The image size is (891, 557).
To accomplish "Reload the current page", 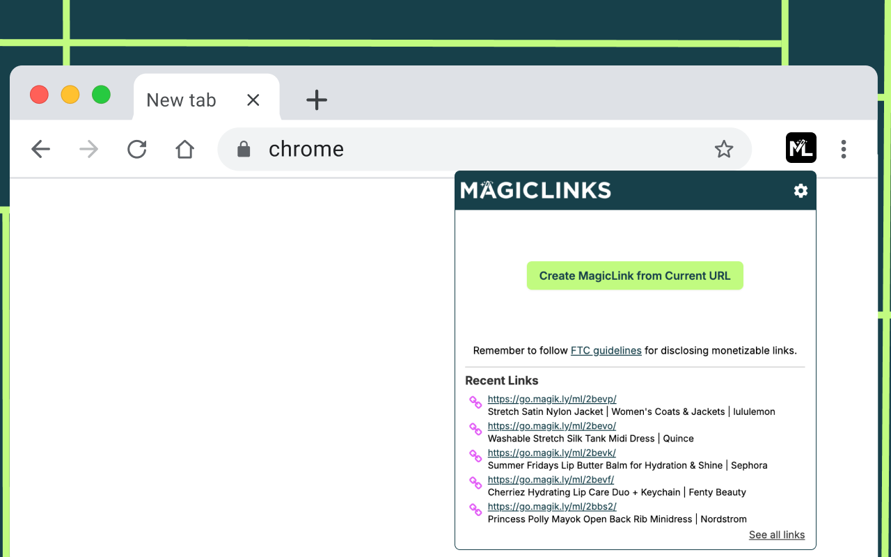I will point(136,148).
